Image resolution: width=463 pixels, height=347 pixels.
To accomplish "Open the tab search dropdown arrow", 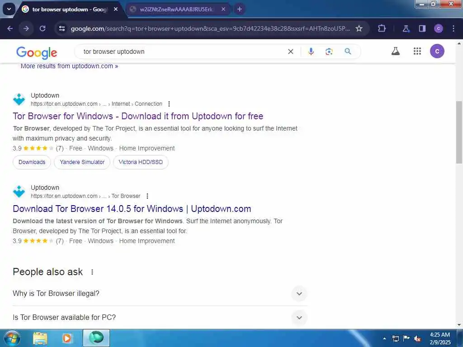I will pos(9,9).
